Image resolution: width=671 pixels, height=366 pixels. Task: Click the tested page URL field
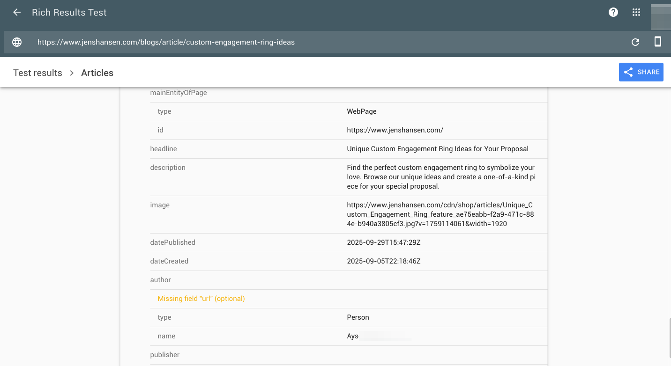[166, 42]
